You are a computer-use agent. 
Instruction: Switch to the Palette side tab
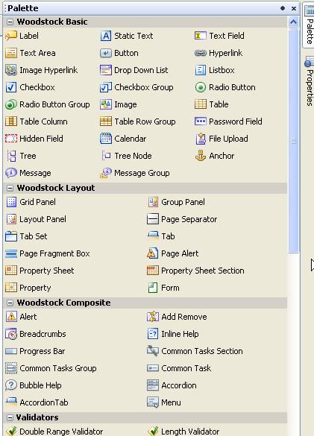click(x=309, y=25)
